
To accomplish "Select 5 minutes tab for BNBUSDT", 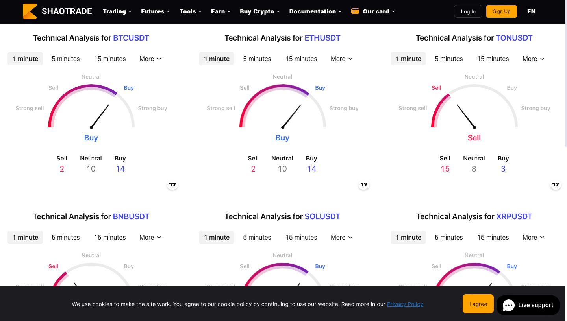I will tap(66, 237).
